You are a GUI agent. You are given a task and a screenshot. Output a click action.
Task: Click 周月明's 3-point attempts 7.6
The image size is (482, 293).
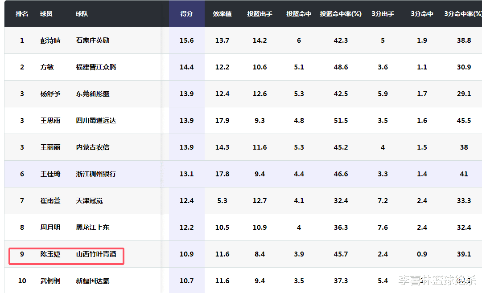point(383,228)
